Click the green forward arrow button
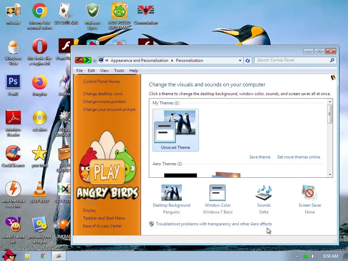 tap(87, 60)
